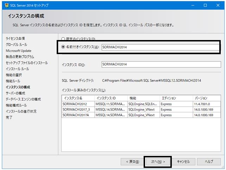Click the Instance ID input field

pos(161,64)
